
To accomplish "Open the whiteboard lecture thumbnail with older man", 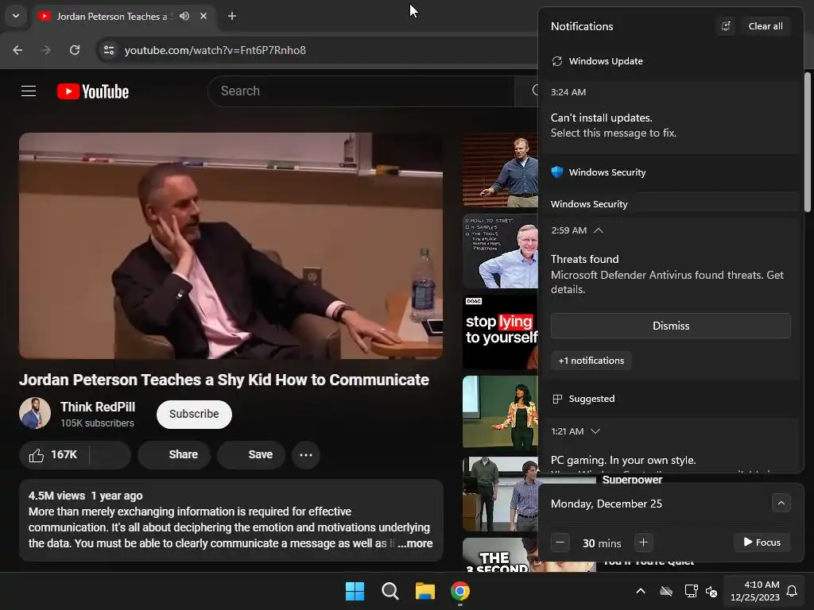I will [x=500, y=251].
